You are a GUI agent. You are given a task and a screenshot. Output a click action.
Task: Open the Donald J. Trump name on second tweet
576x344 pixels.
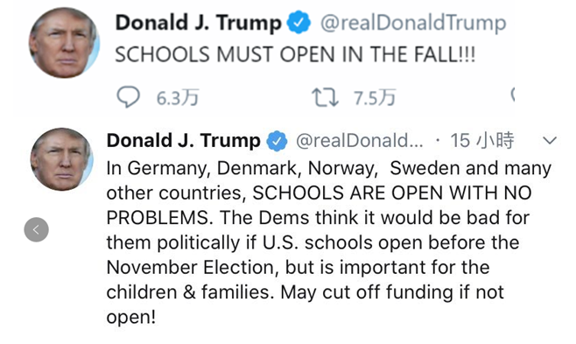coord(183,141)
